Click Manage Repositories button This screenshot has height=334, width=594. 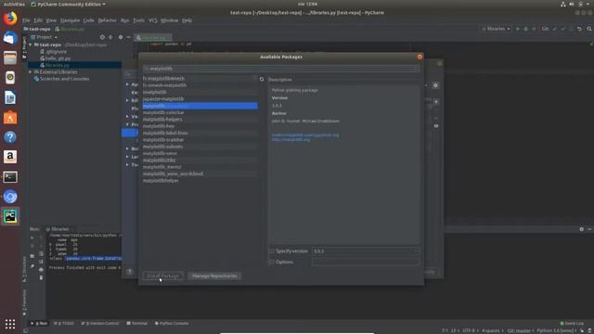[x=214, y=276]
